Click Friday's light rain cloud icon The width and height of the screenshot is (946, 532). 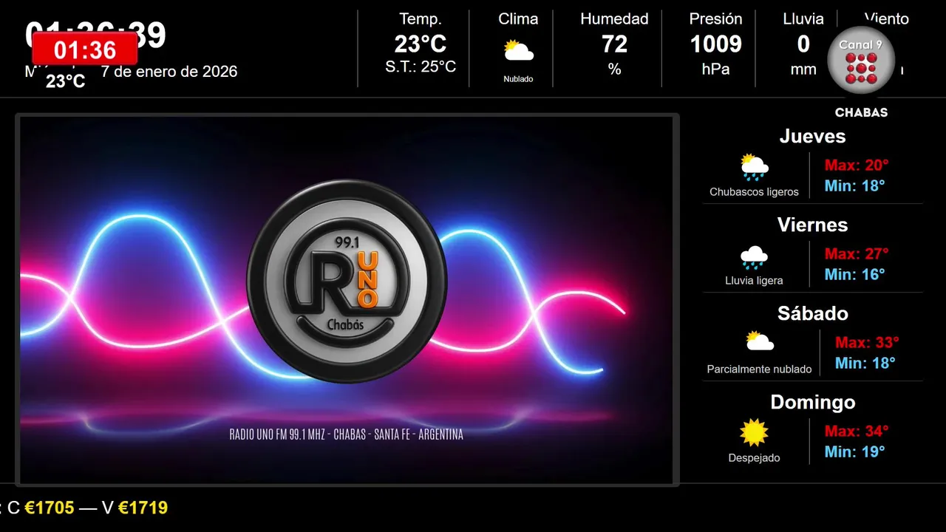tap(754, 257)
